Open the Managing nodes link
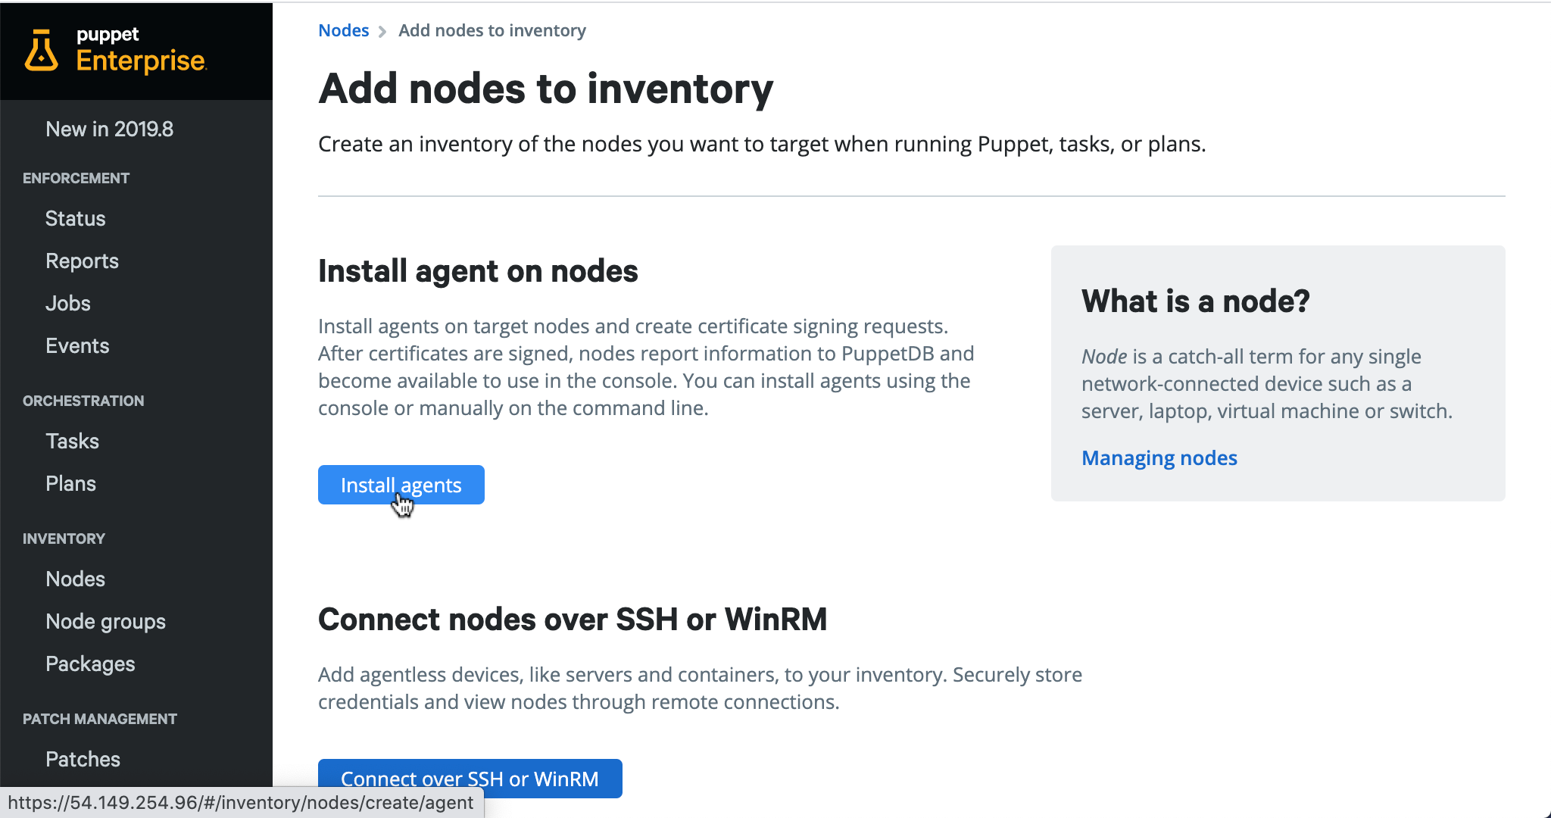1551x818 pixels. [1159, 458]
